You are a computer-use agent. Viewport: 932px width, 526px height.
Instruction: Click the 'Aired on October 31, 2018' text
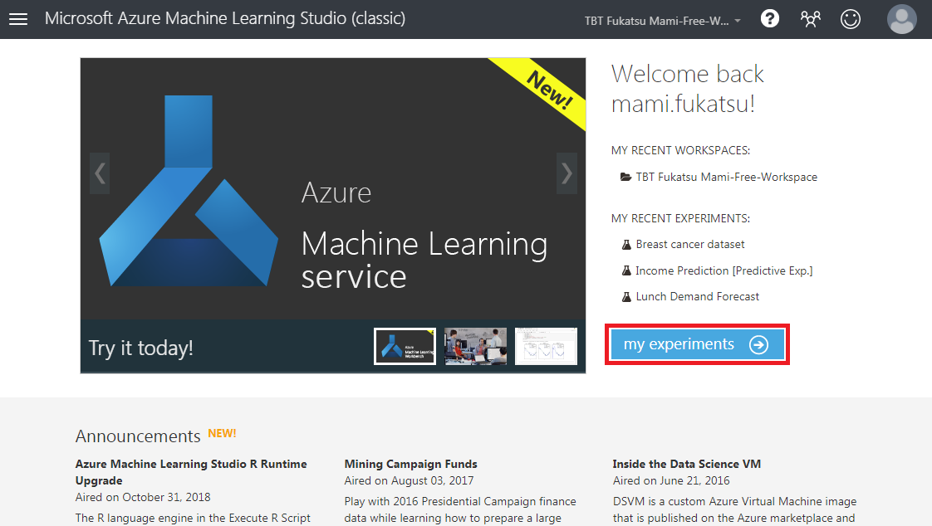point(143,497)
